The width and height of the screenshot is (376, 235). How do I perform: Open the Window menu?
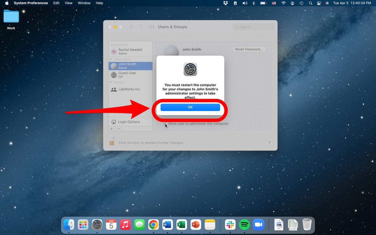tap(84, 3)
